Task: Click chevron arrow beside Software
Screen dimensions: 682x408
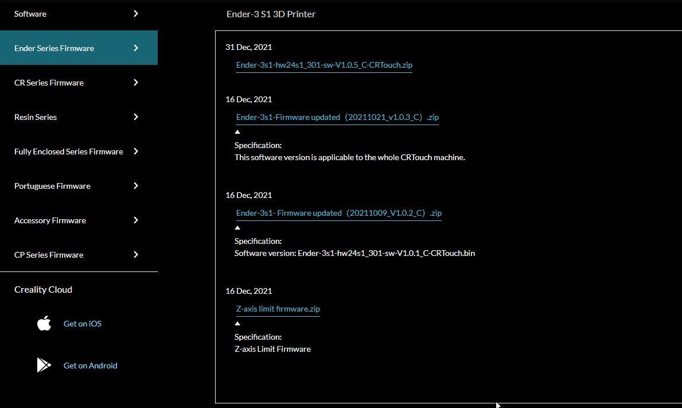Action: pyautogui.click(x=136, y=13)
